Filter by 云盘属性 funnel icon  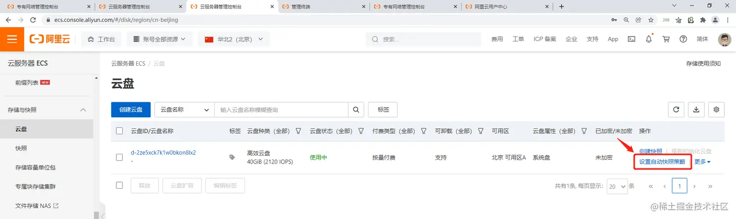tap(584, 131)
